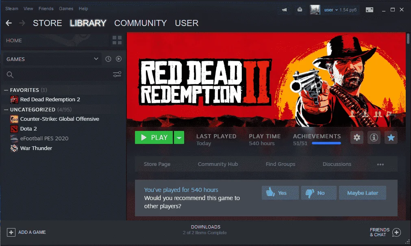Open the Help menu
This screenshot has width=411, height=246.
tap(83, 9)
